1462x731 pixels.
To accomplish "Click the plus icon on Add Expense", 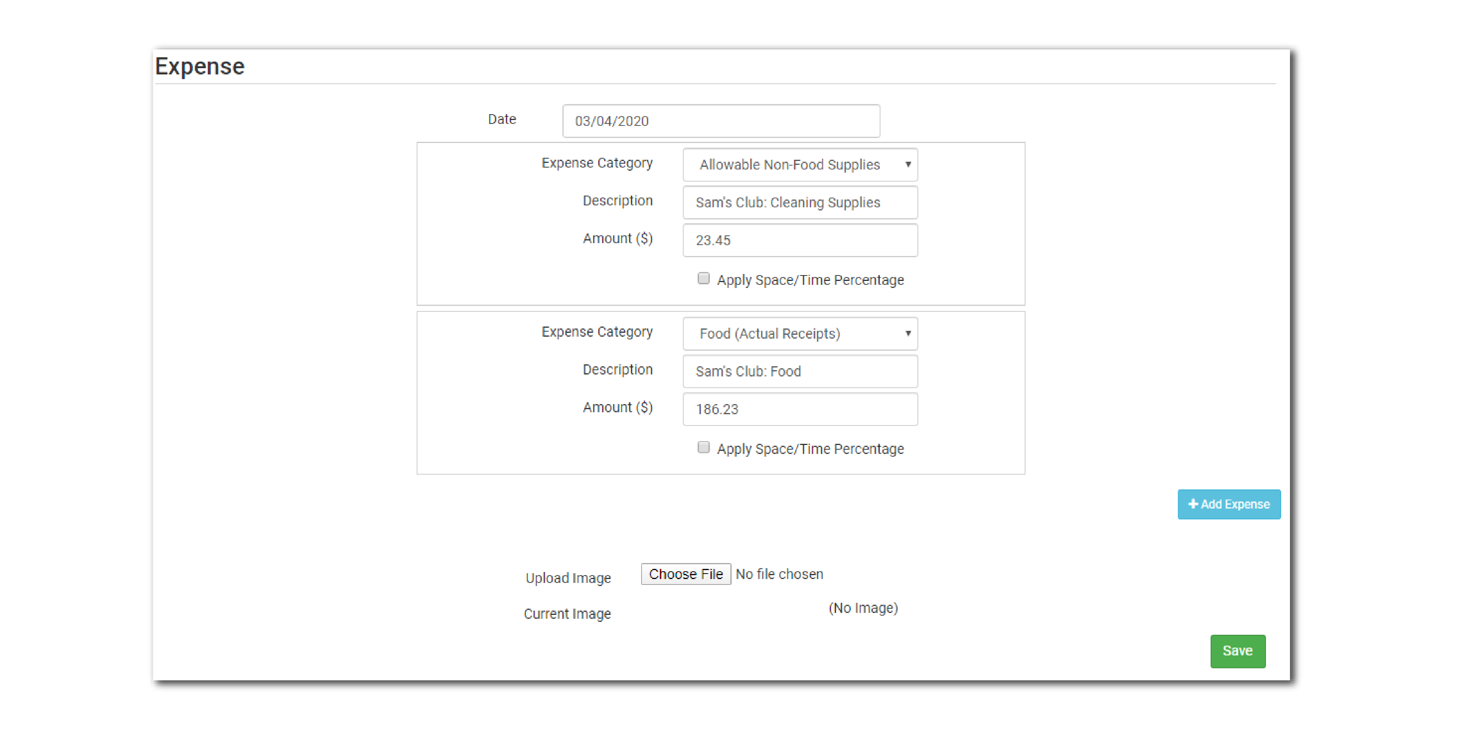I will [x=1193, y=504].
